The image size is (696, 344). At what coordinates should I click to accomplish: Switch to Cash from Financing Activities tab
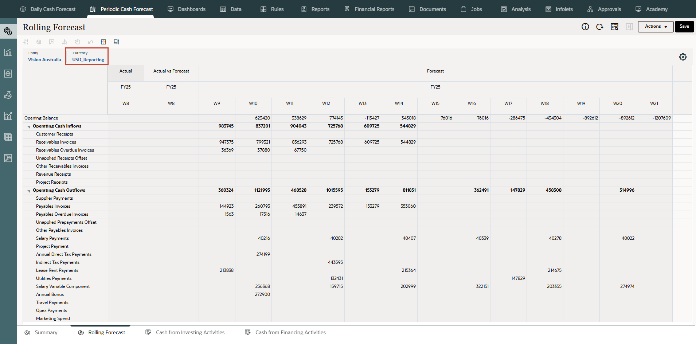tap(285, 332)
